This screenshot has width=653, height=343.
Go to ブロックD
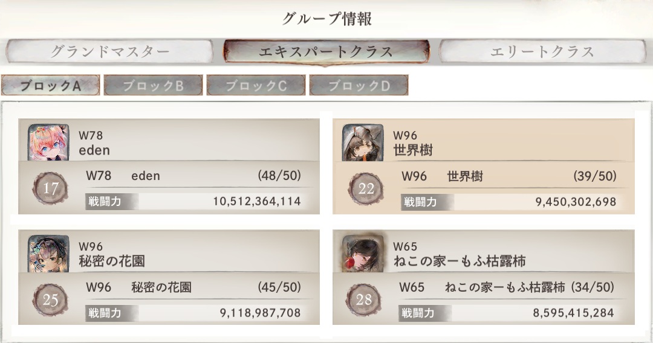tap(359, 86)
